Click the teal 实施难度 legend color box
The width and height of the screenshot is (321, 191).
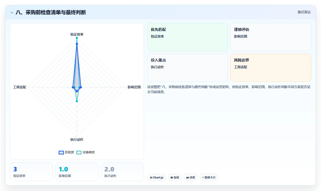[x=79, y=152]
